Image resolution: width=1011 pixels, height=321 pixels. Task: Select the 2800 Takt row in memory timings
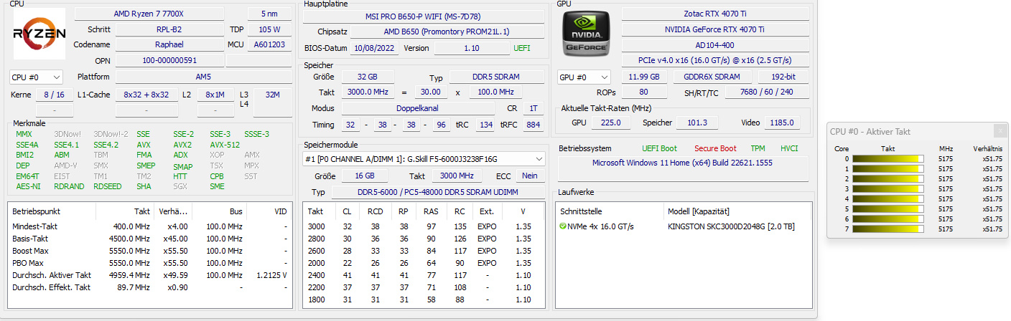(x=424, y=239)
